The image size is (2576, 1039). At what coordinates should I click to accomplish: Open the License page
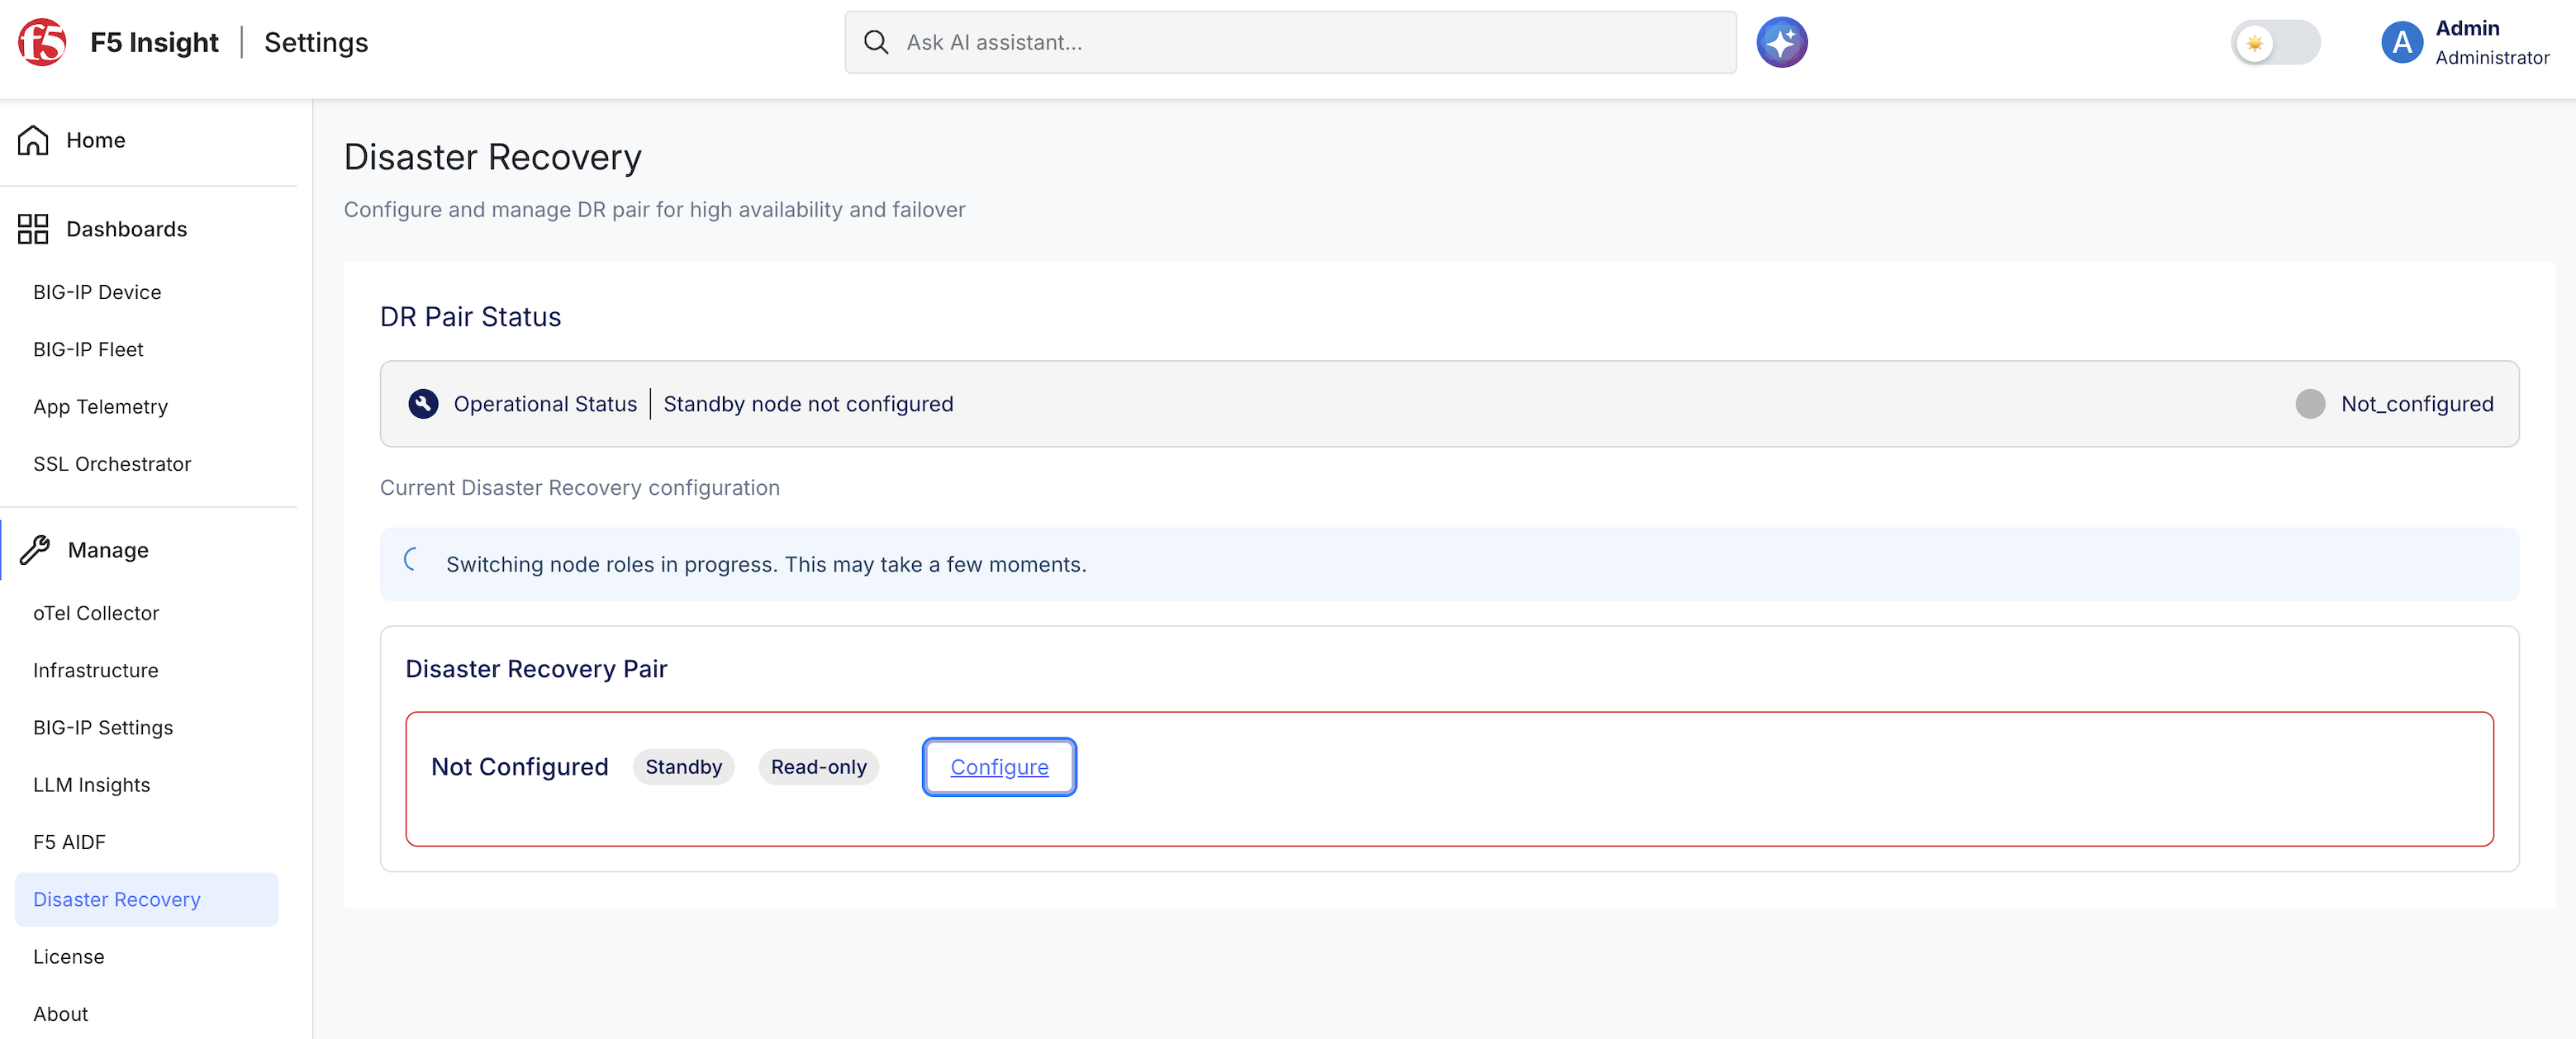(x=68, y=957)
